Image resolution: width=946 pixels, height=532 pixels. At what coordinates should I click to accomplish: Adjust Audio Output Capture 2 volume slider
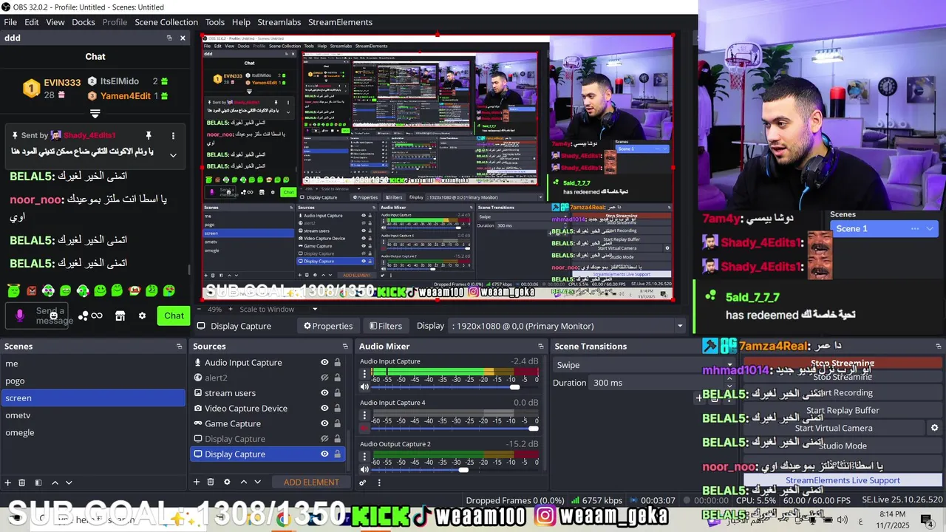coord(463,469)
